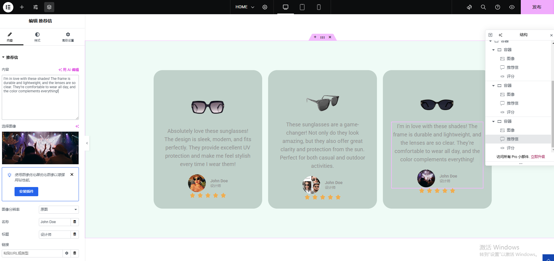Open the HOME page dropdown
This screenshot has height=261, width=554.
point(245,7)
